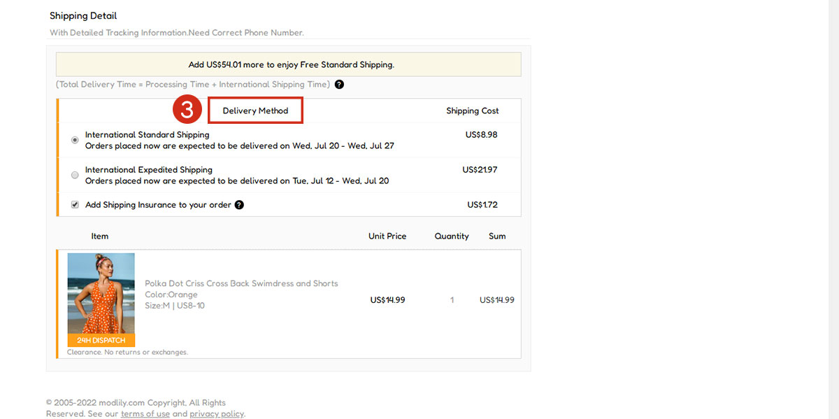Open Polka Dot Criss Cross Back Swimdress title

[x=241, y=283]
